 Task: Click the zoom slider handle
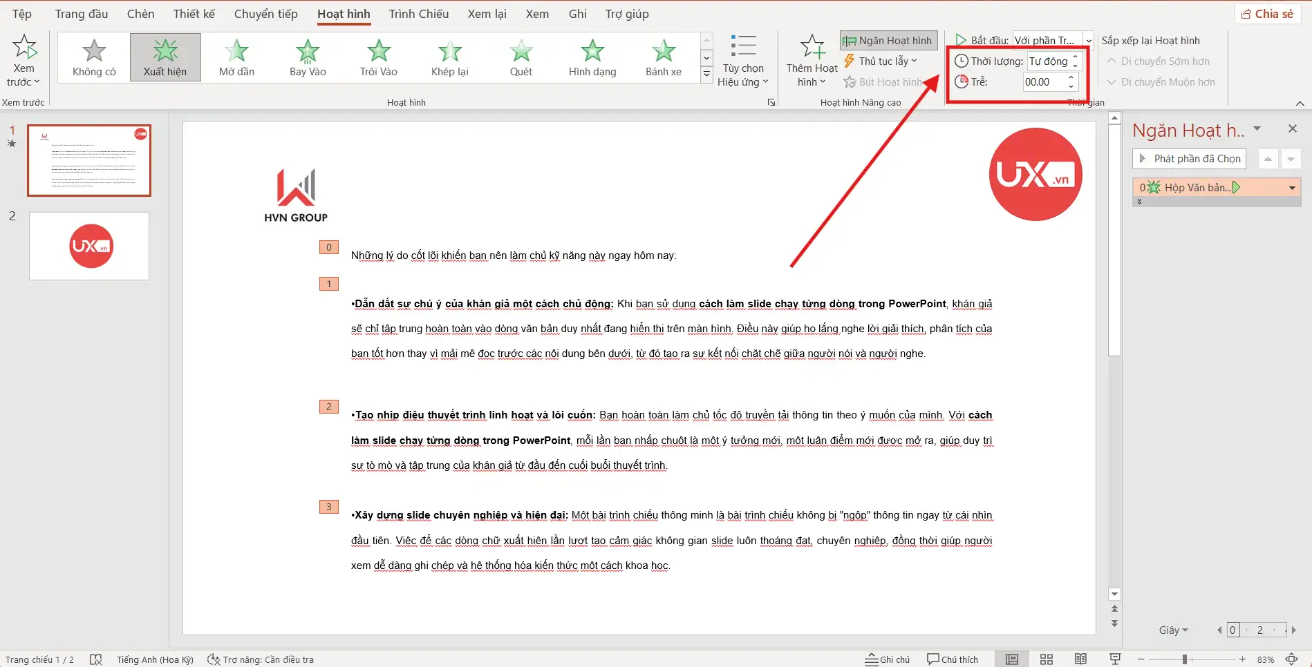click(x=1185, y=659)
